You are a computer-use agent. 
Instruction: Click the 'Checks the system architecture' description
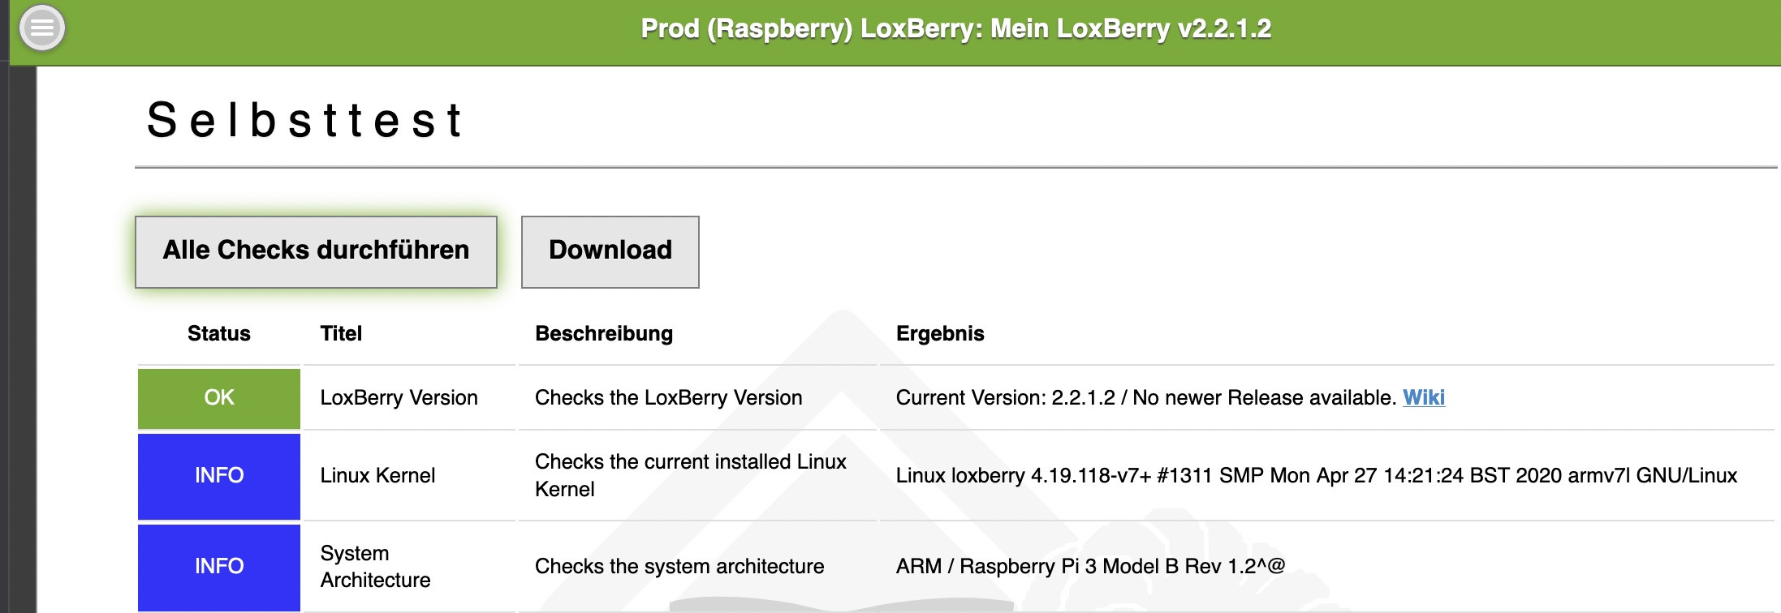(679, 566)
